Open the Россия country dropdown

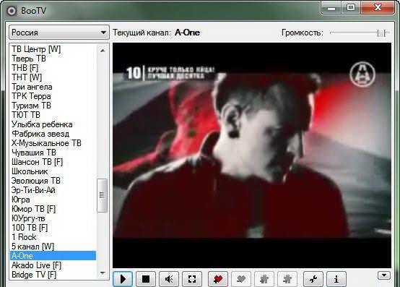(59, 33)
